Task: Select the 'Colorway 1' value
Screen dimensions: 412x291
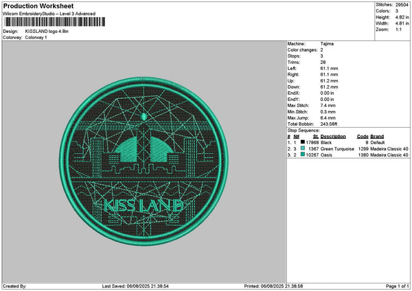Action: point(36,38)
